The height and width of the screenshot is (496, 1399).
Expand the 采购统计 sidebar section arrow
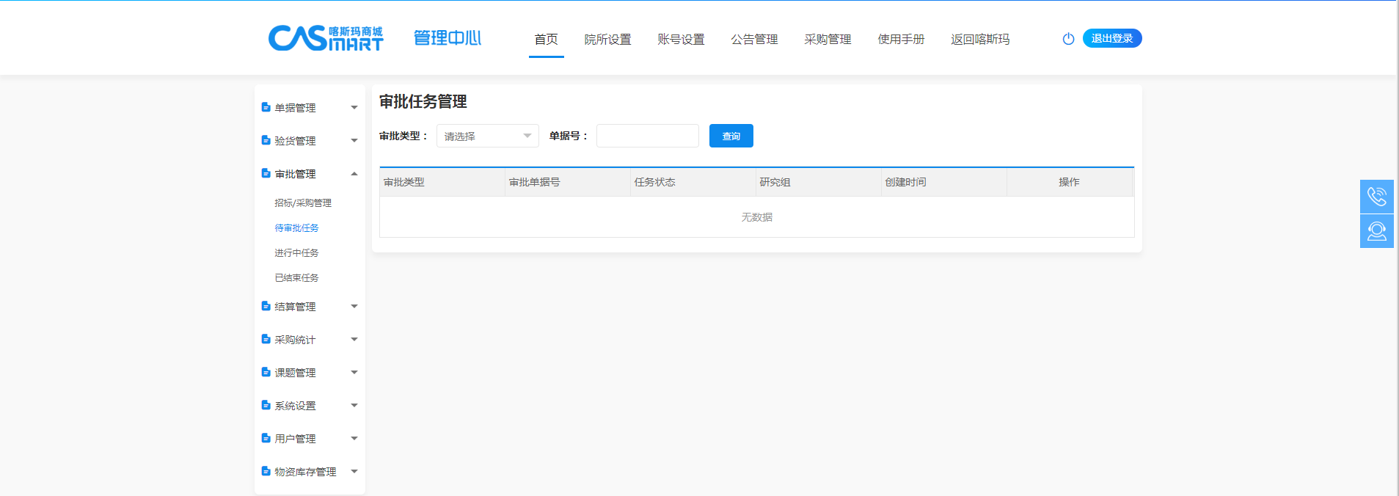click(x=354, y=339)
